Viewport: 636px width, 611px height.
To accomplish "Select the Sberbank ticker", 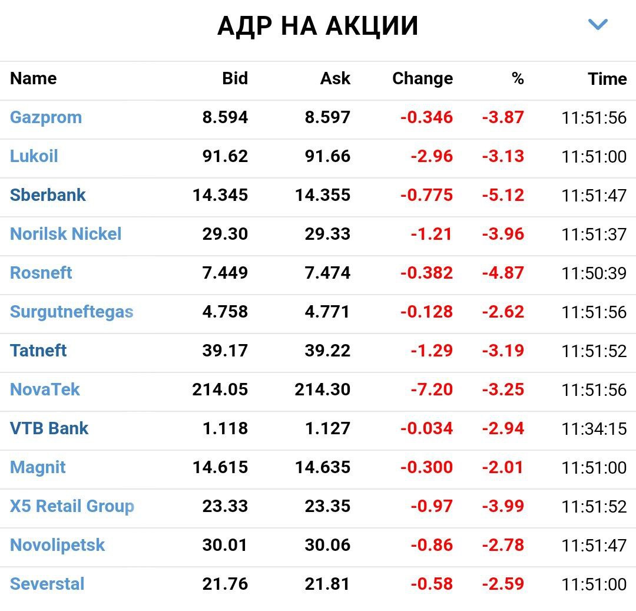I will (48, 195).
